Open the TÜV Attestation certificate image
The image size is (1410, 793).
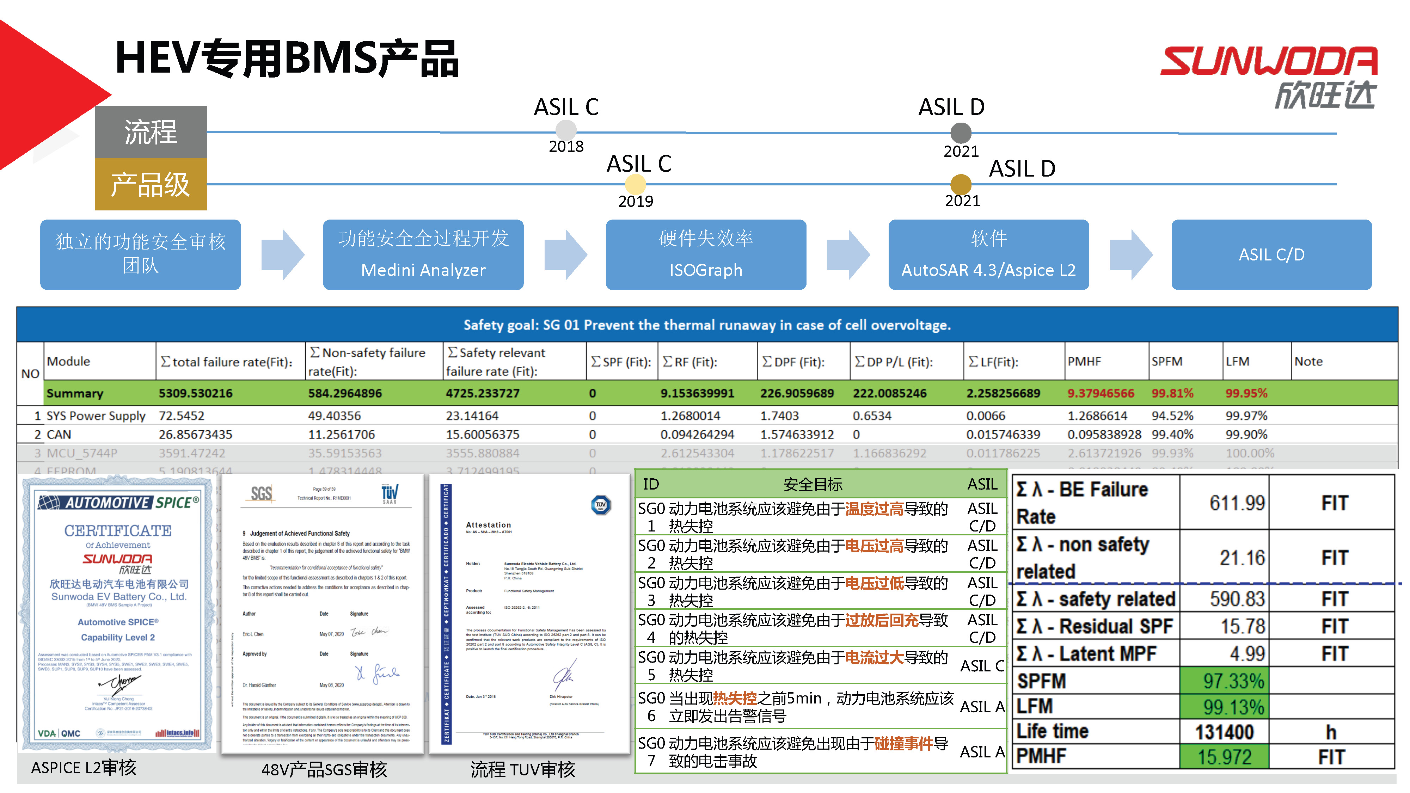[x=530, y=614]
